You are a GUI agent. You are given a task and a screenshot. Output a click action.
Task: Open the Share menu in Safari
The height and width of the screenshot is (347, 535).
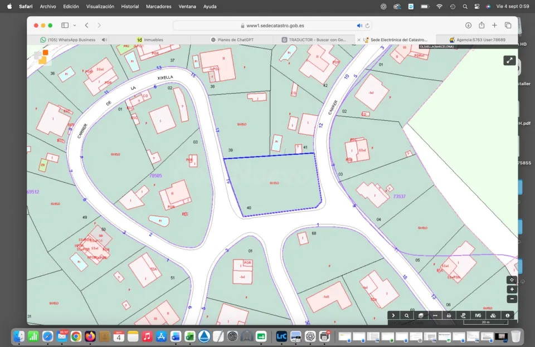481,25
